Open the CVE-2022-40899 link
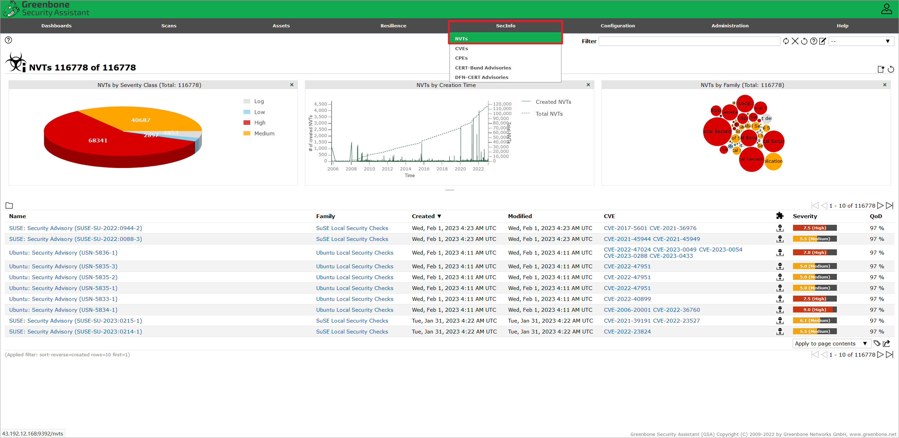The width and height of the screenshot is (899, 438). click(x=627, y=299)
